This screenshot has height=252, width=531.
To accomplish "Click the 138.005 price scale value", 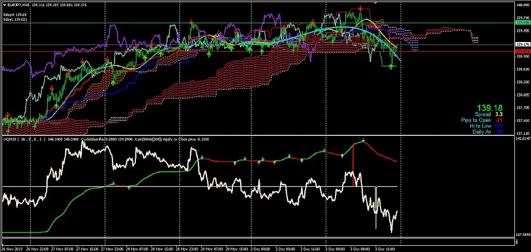I will pyautogui.click(x=523, y=95).
